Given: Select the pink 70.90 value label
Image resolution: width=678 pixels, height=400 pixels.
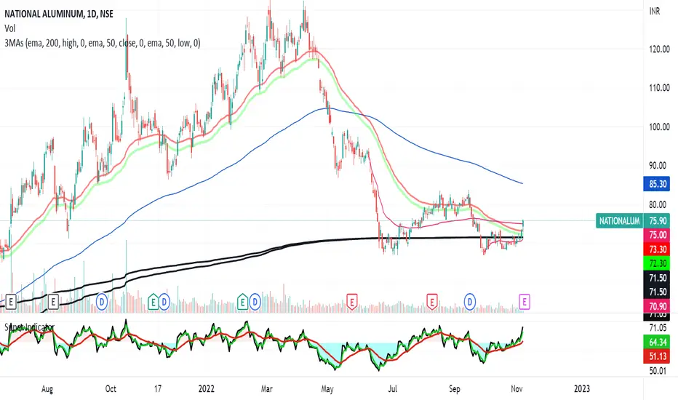Looking at the screenshot, I should [x=658, y=306].
